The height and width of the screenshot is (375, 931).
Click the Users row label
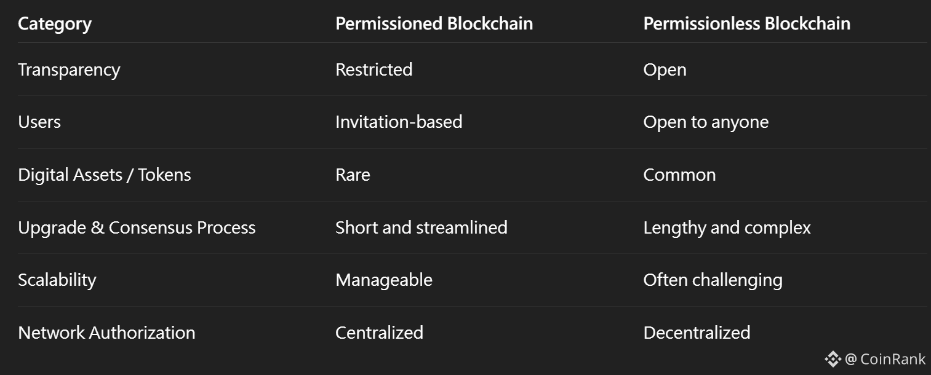click(39, 122)
